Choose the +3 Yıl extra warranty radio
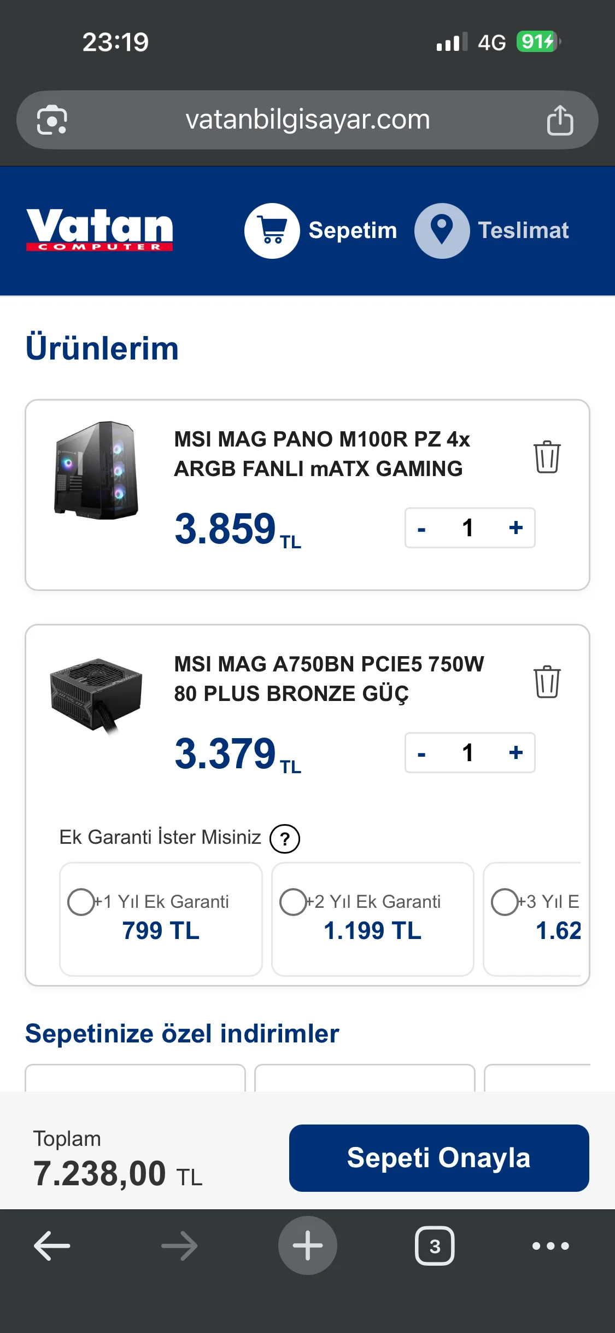 (x=504, y=902)
